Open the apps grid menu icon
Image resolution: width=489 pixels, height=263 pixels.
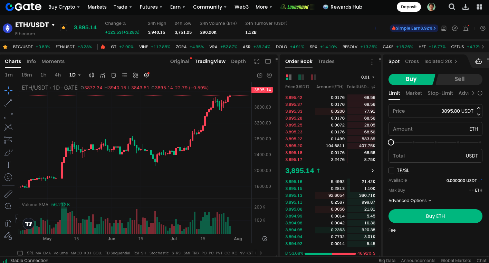click(479, 7)
